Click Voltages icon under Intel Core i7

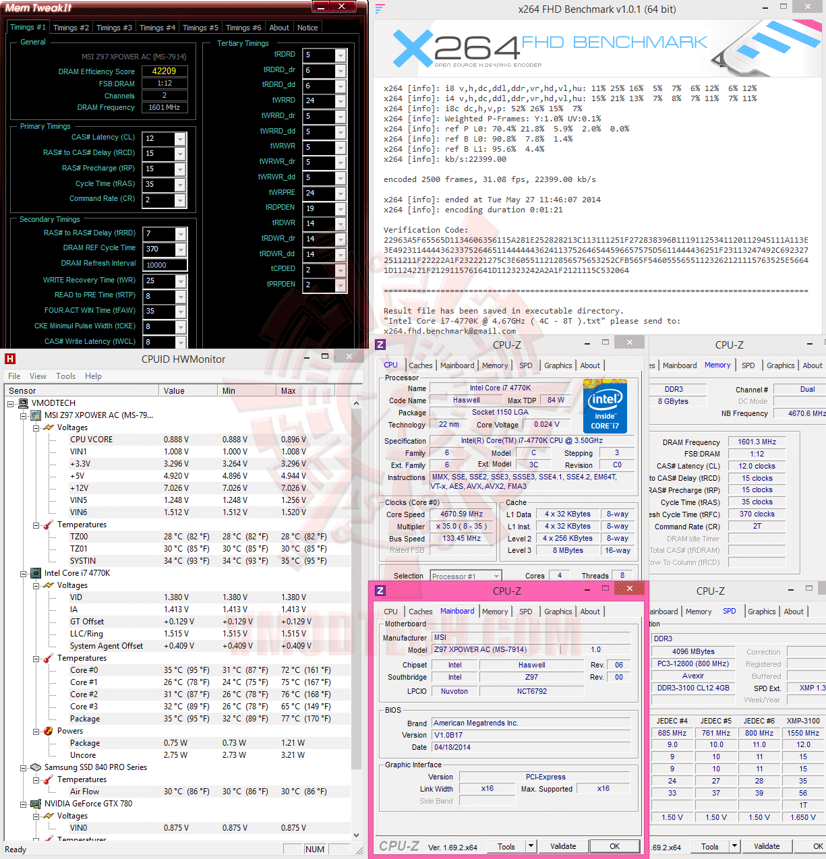tap(48, 585)
